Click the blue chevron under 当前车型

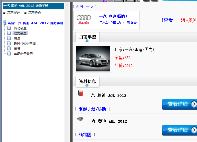pos(87,41)
